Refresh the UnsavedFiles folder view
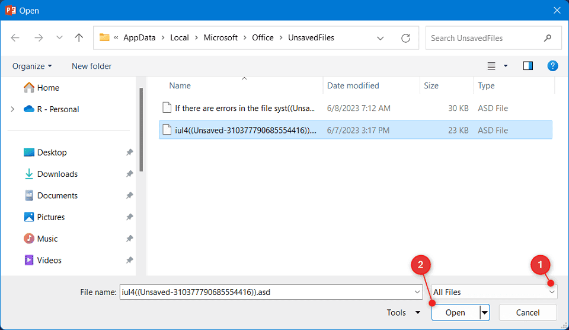The width and height of the screenshot is (569, 330). [x=405, y=38]
